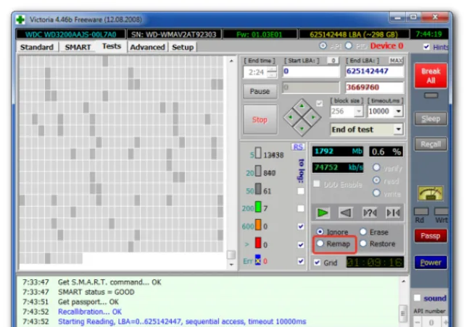Open the End of test dropdown
The image size is (464, 327).
366,129
